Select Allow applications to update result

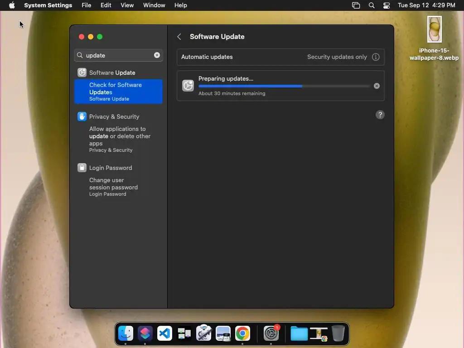coord(118,139)
